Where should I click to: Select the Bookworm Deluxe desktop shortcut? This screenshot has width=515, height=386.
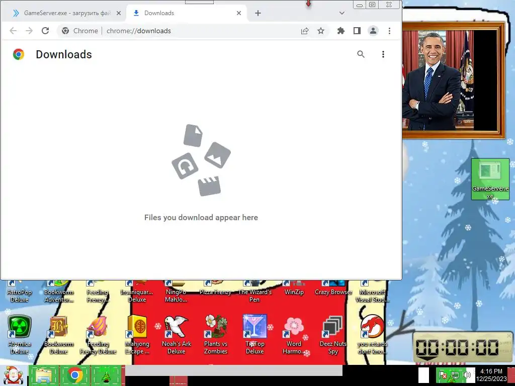pos(58,334)
